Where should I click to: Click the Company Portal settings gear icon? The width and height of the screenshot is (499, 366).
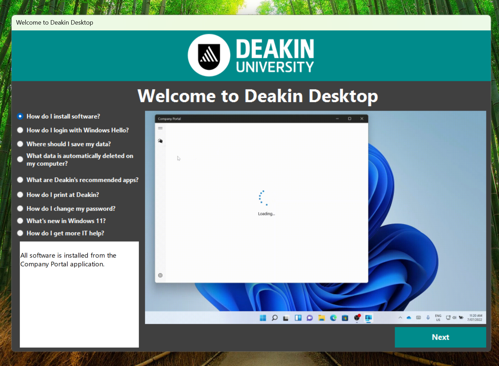pos(160,275)
